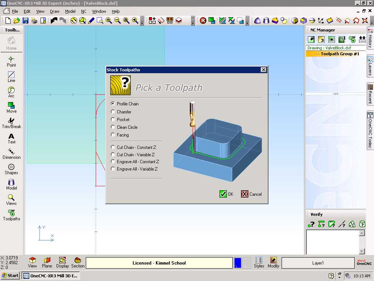Select the Zoom In magnifier icon

coord(109,20)
